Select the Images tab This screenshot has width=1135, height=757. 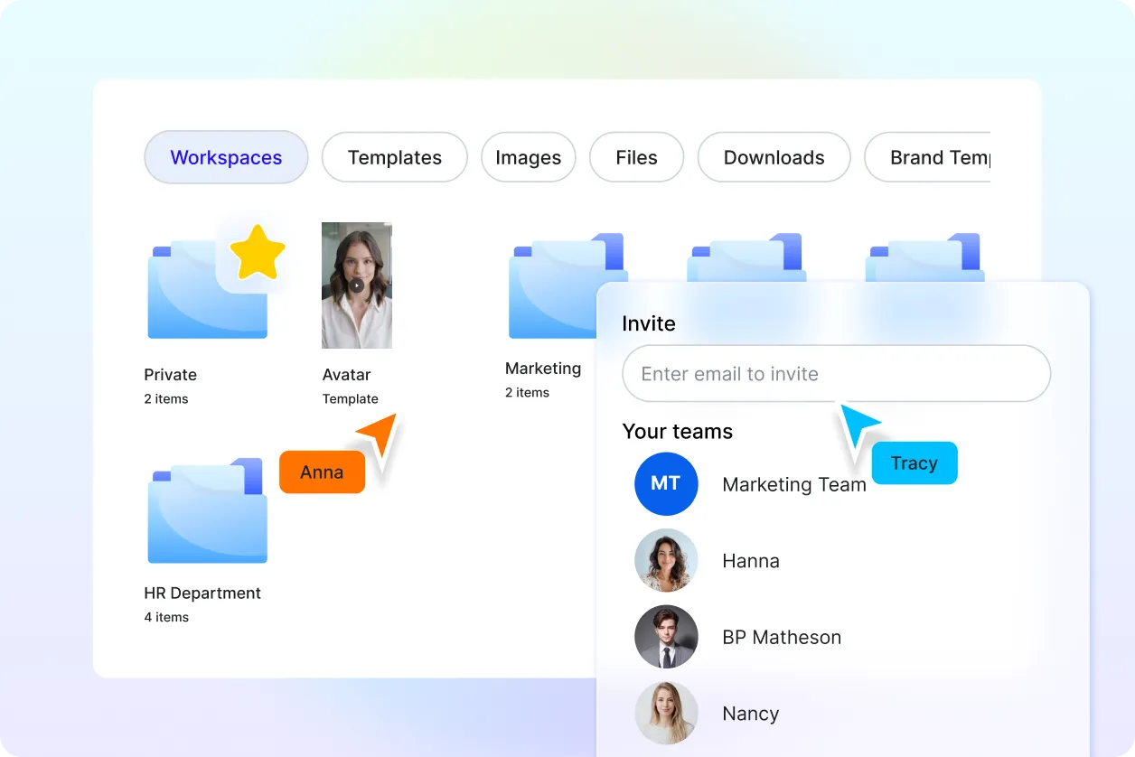point(529,158)
